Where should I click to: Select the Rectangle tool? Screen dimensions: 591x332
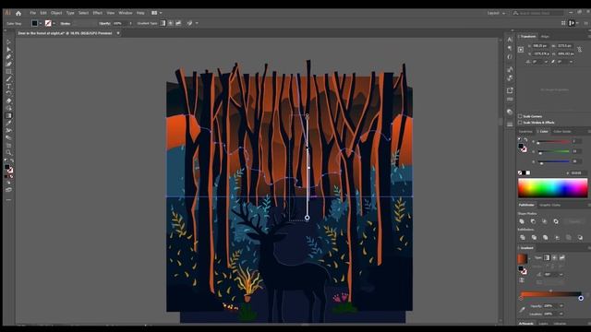(x=8, y=72)
